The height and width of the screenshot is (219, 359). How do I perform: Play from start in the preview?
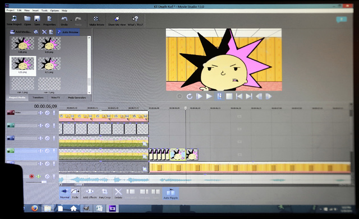[199, 96]
